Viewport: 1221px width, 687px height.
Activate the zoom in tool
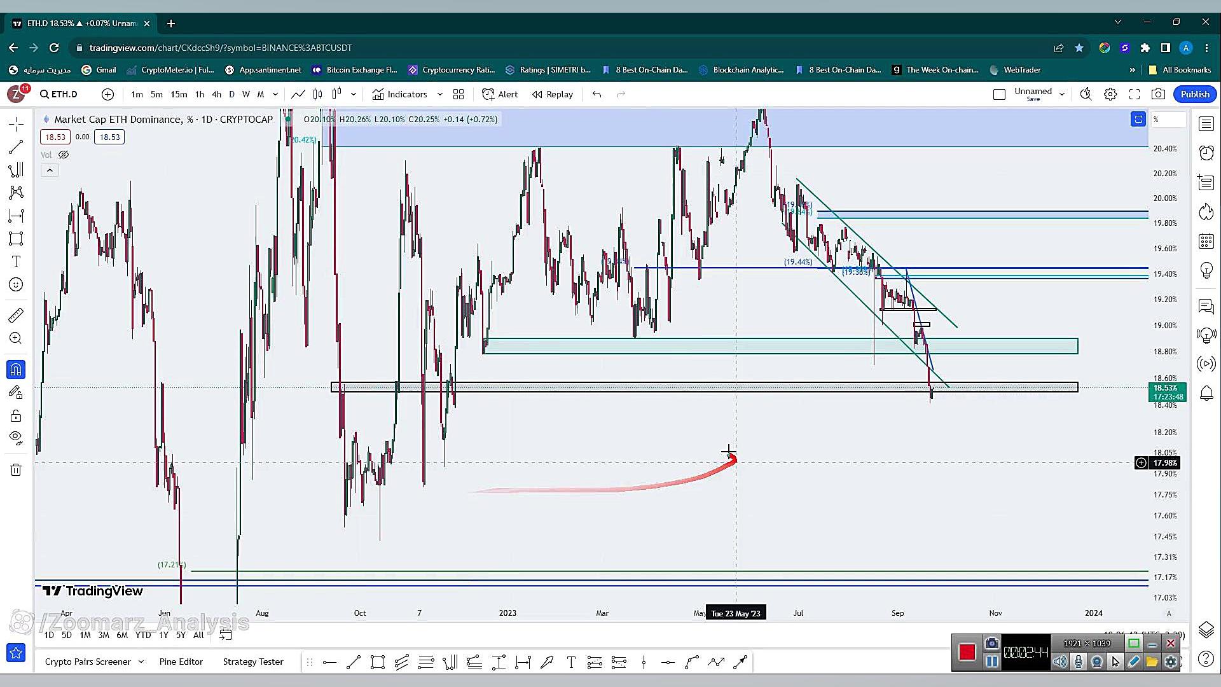pyautogui.click(x=16, y=338)
